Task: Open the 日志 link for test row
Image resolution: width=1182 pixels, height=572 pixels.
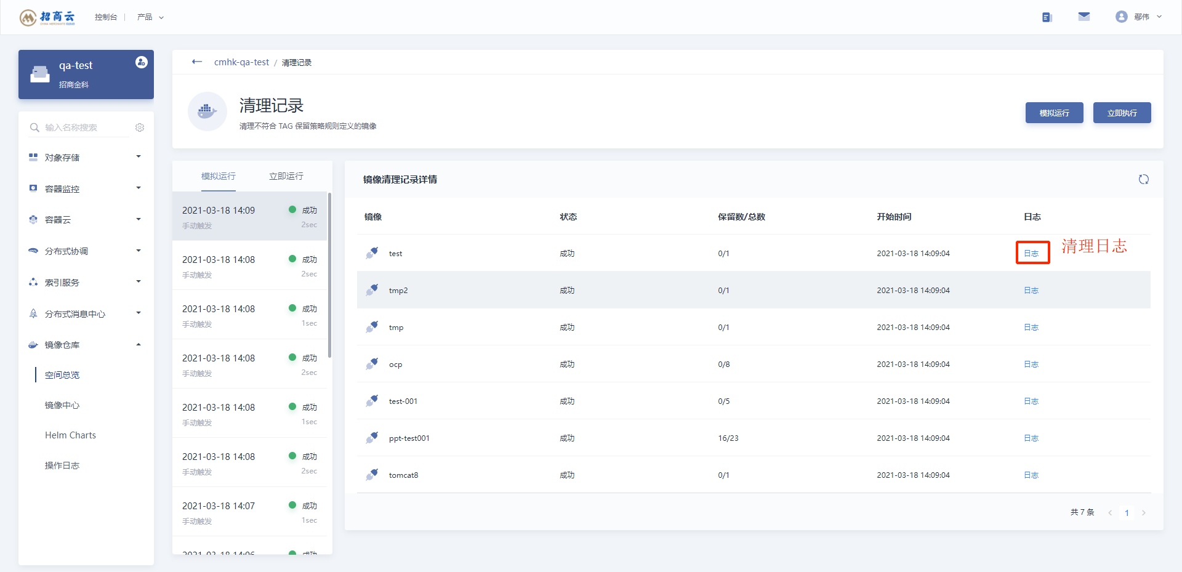Action: pos(1031,253)
